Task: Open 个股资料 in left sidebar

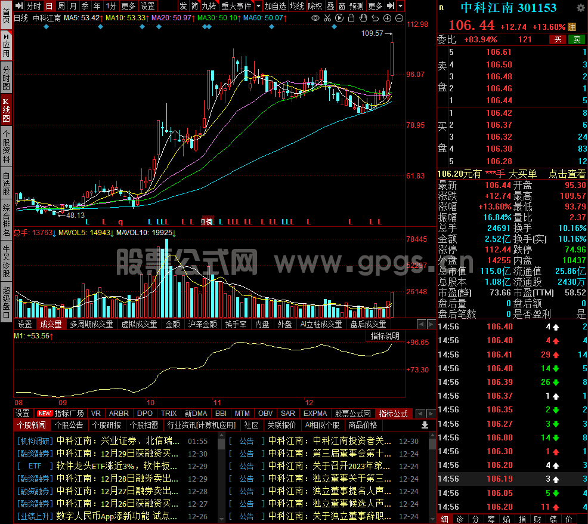Action: point(7,146)
